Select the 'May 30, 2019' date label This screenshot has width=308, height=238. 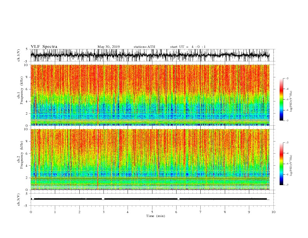click(x=108, y=47)
